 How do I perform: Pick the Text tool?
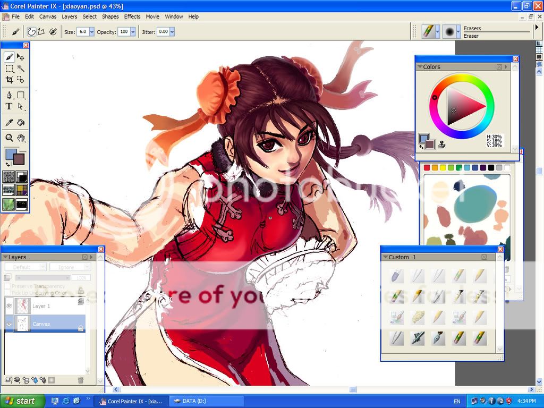[x=10, y=106]
